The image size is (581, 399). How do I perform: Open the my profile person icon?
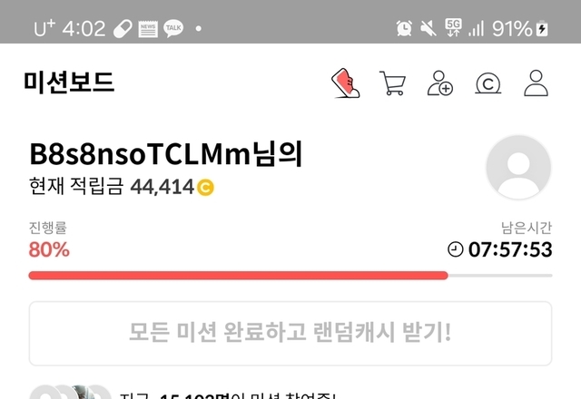(536, 83)
